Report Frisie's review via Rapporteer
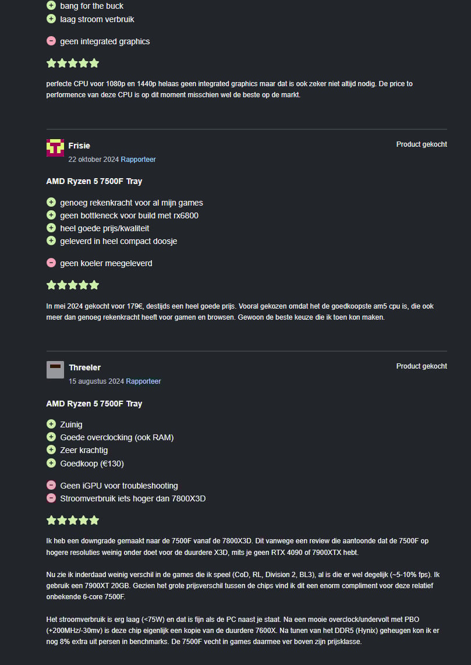471x665 pixels. (x=138, y=160)
